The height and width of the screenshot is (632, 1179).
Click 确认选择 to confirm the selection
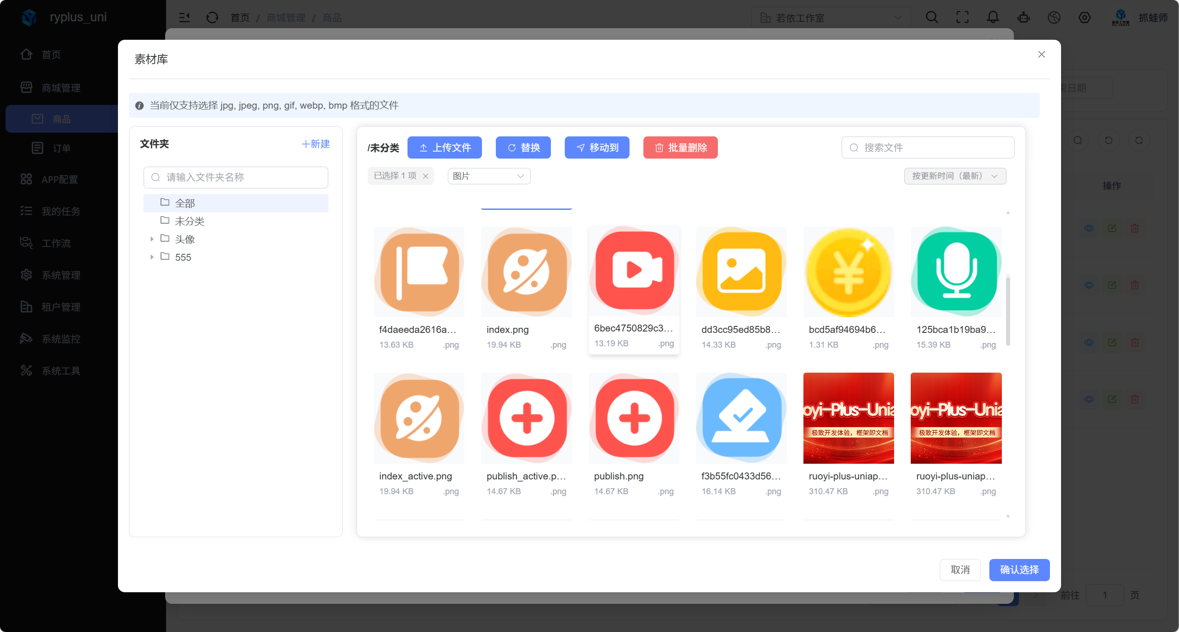click(1019, 570)
